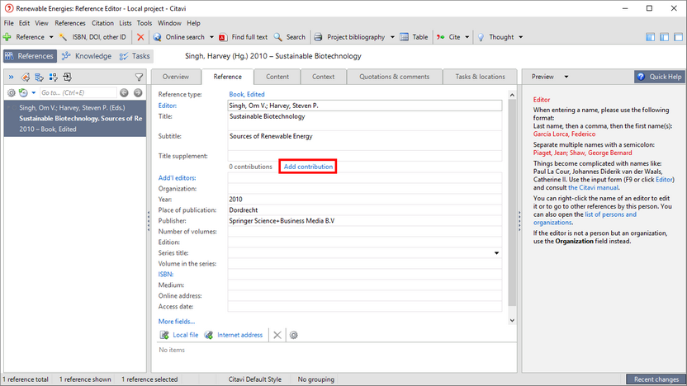Click Internet address button
Image resolution: width=687 pixels, height=386 pixels.
click(234, 335)
